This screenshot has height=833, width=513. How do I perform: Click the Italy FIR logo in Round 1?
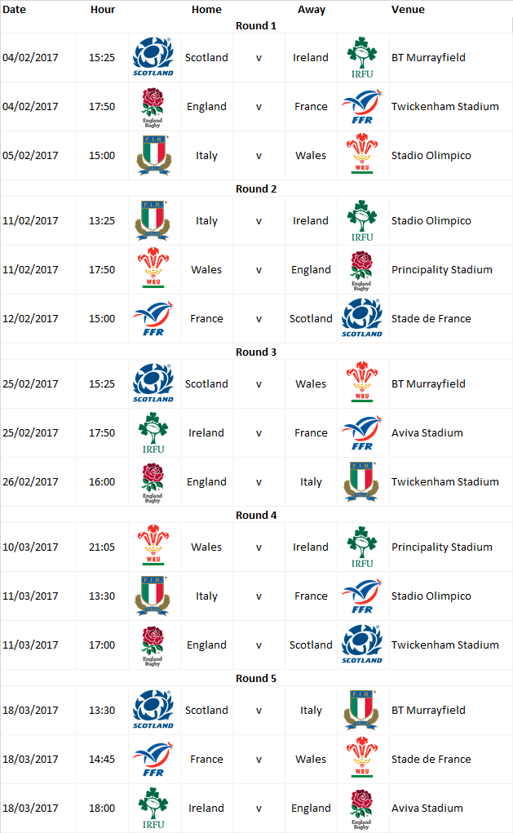(x=153, y=156)
